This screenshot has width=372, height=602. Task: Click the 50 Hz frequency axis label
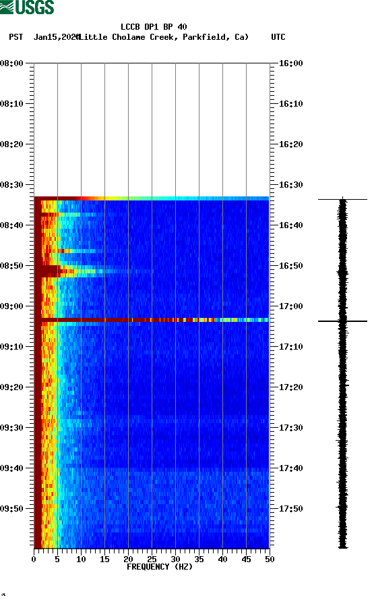click(270, 559)
